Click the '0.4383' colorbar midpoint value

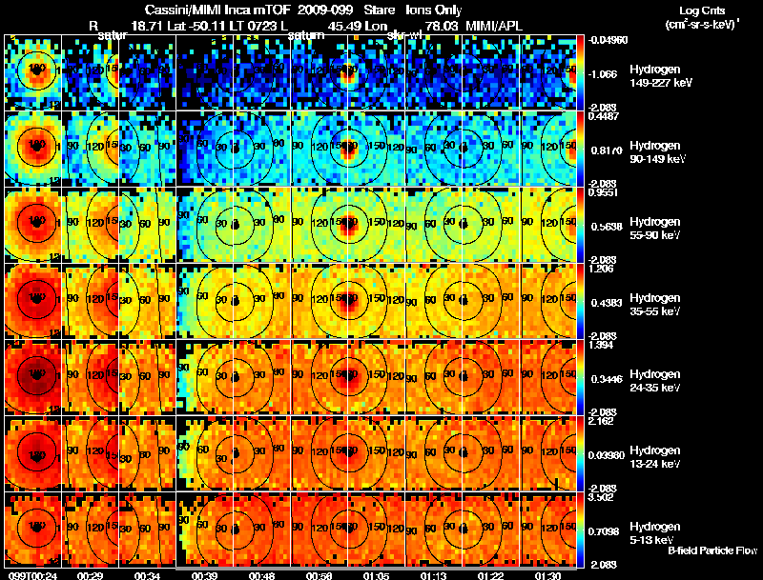[607, 303]
